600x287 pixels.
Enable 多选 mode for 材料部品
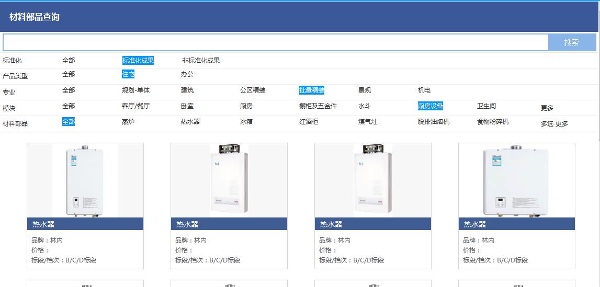tap(547, 124)
